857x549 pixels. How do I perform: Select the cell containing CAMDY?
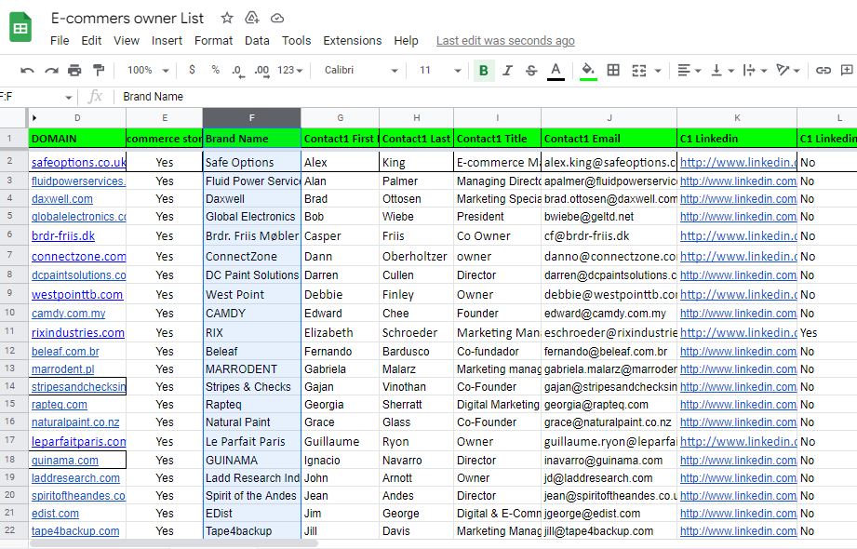251,314
